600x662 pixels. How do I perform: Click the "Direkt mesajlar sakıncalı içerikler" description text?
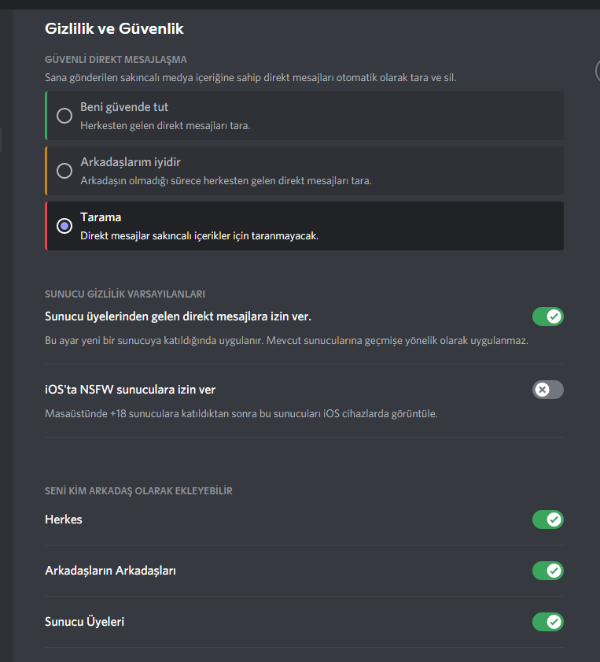[x=199, y=235]
